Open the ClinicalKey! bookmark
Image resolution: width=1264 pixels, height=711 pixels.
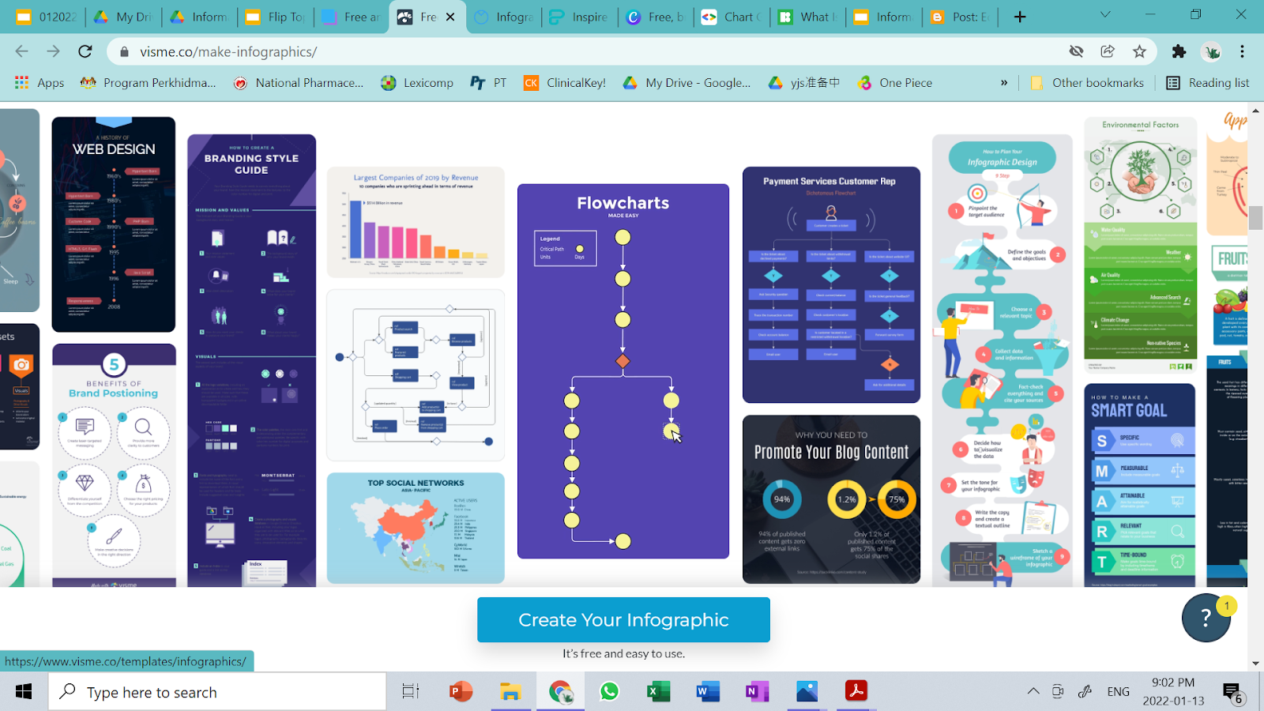pos(565,82)
